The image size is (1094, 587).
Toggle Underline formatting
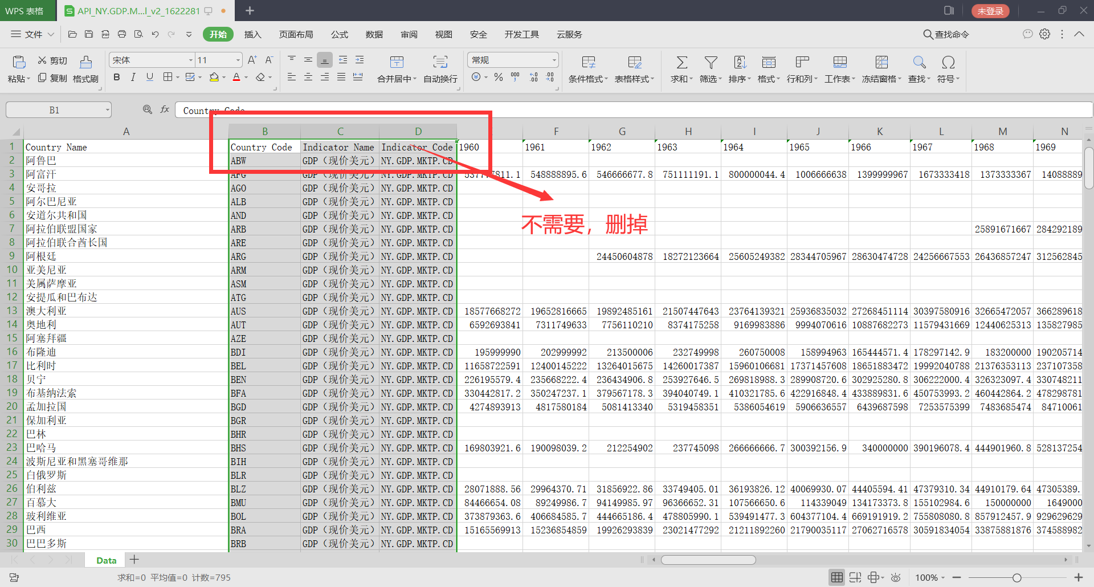pos(149,77)
